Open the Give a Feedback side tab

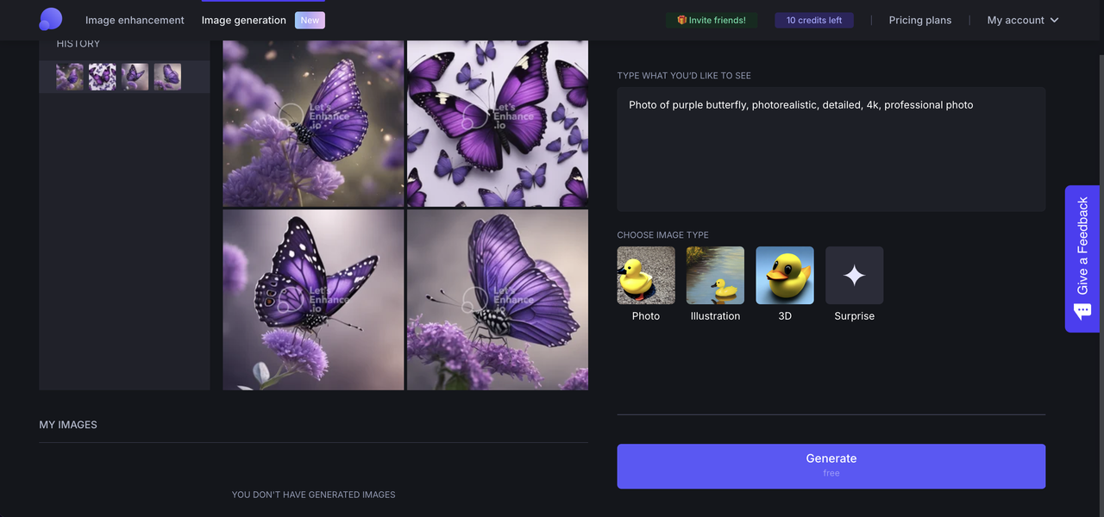coord(1082,258)
